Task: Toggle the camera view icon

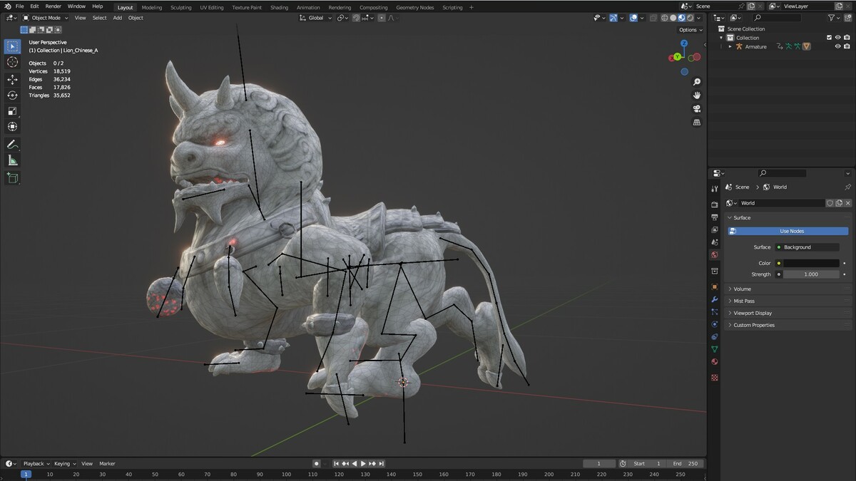Action: 697,108
